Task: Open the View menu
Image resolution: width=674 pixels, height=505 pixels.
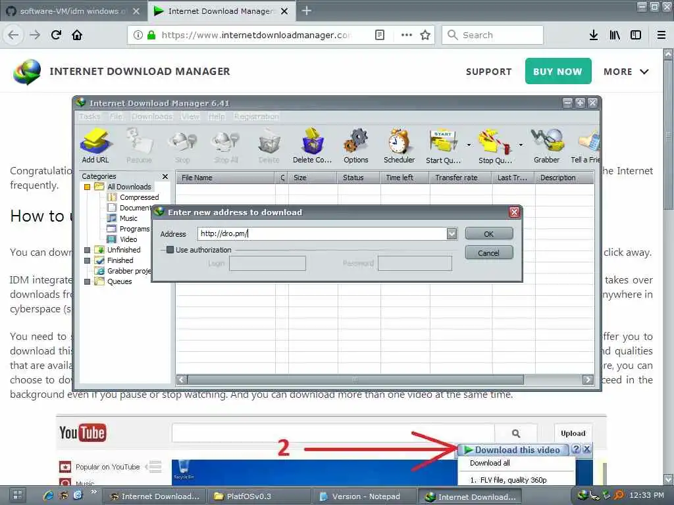Action: (190, 116)
